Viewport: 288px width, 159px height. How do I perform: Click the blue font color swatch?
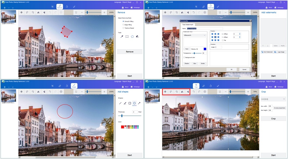(x=205, y=49)
